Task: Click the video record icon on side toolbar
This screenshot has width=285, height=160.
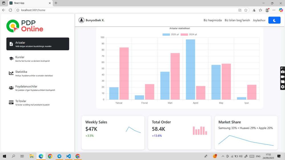Action: tap(282, 77)
